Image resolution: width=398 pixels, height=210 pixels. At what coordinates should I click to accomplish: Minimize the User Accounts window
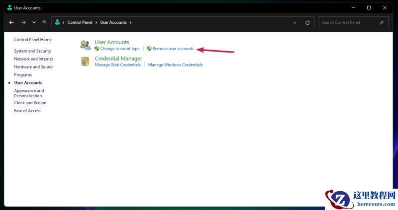353,7
